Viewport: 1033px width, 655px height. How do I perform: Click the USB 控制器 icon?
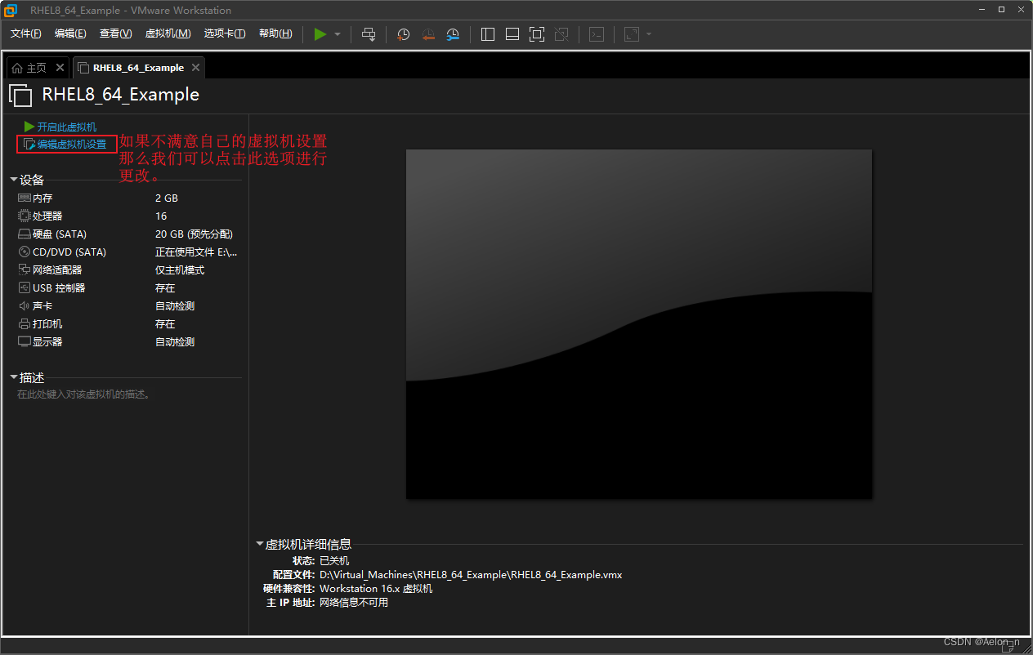25,287
